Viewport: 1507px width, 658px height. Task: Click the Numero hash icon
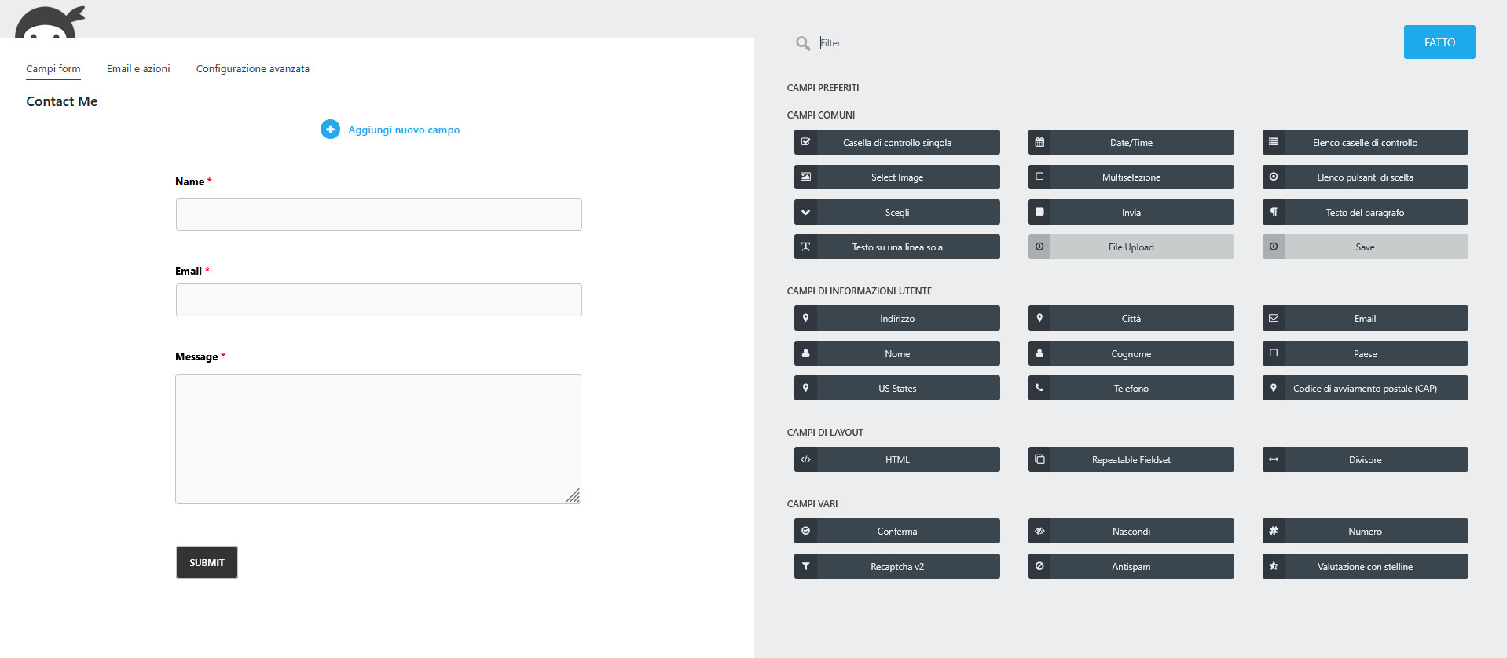click(x=1274, y=531)
